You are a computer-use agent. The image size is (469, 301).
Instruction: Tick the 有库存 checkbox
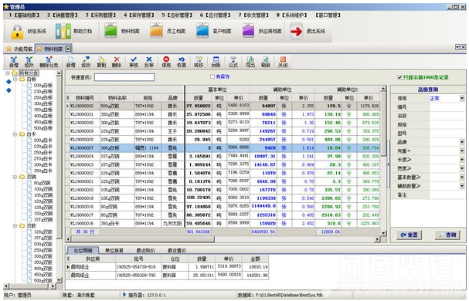pyautogui.click(x=212, y=77)
